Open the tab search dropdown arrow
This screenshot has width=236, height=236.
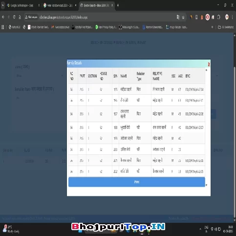point(2,5)
